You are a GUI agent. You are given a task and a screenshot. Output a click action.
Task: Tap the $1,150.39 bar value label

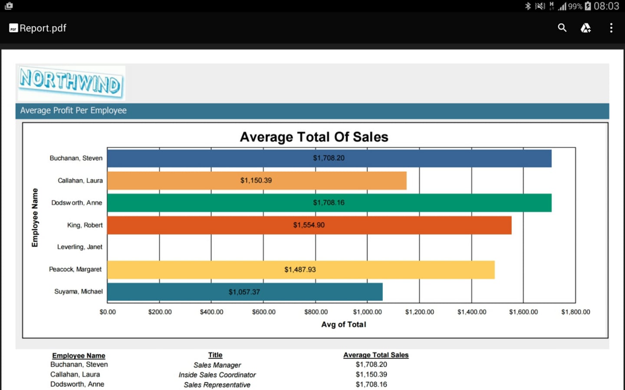click(256, 181)
